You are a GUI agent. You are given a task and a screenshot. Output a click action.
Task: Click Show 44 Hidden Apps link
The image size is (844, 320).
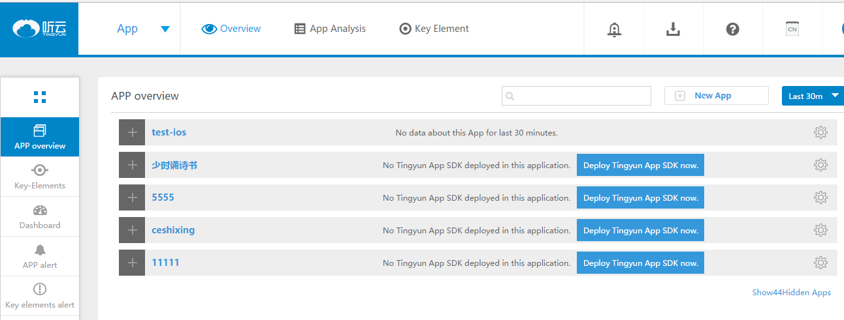[x=791, y=293]
